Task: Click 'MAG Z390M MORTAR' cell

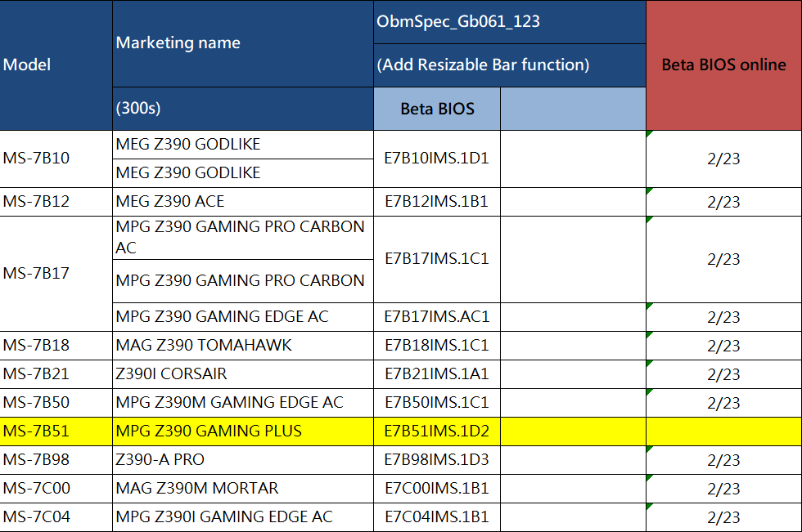Action: pos(243,489)
